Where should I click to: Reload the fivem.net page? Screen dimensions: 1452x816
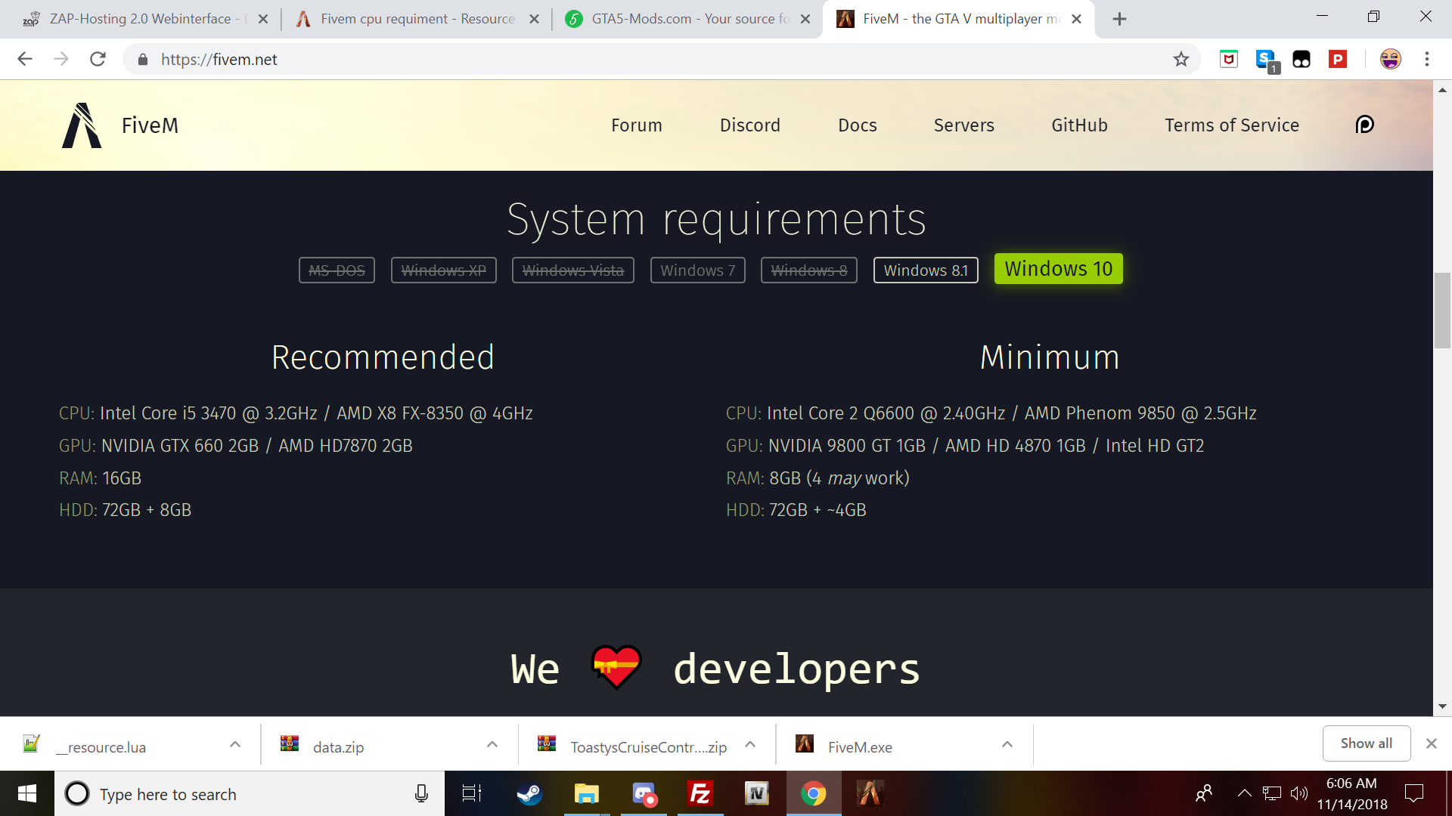(98, 59)
